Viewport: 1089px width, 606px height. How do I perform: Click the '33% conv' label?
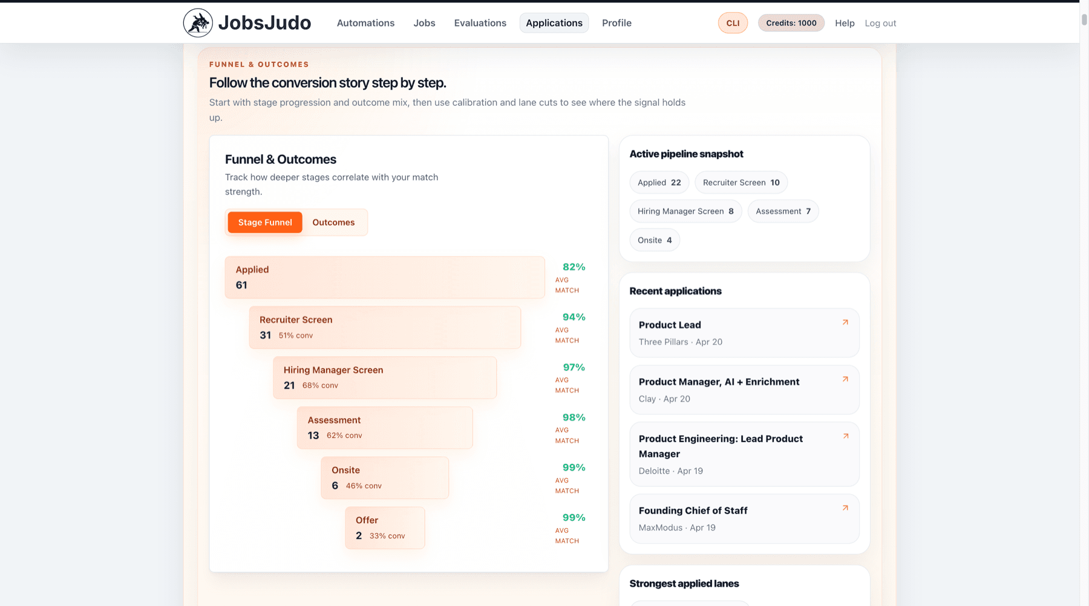(387, 536)
